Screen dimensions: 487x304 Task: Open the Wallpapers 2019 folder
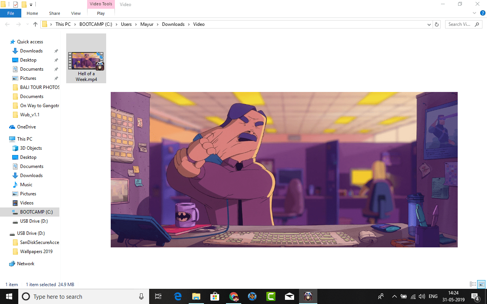[36, 252]
